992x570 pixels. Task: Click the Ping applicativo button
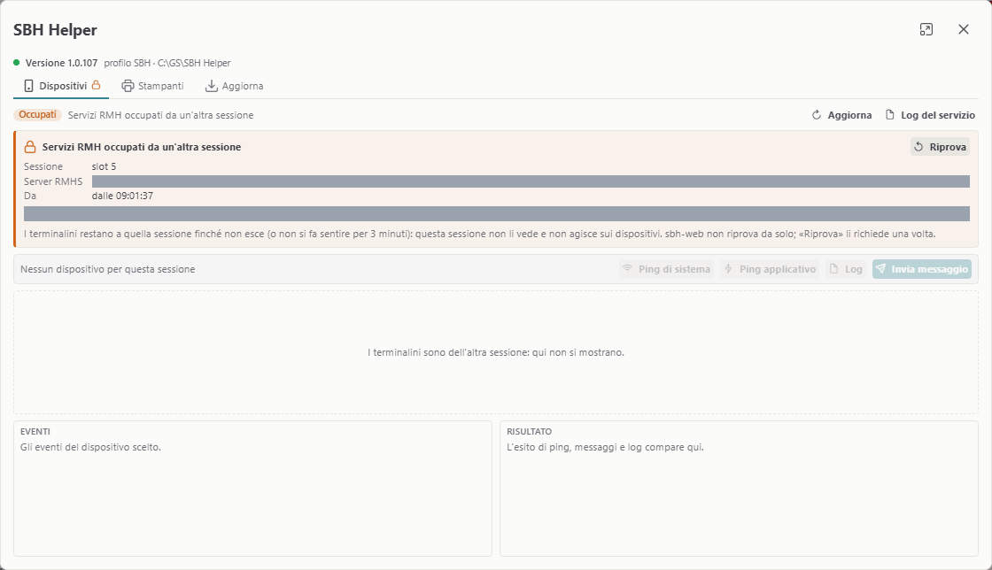[770, 269]
